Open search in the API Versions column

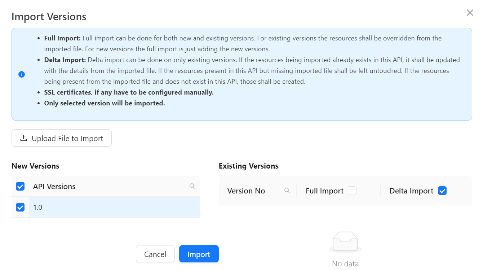pos(192,186)
